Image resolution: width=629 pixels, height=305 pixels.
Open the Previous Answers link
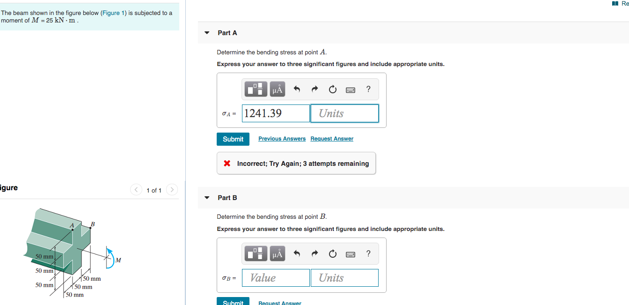pos(282,139)
